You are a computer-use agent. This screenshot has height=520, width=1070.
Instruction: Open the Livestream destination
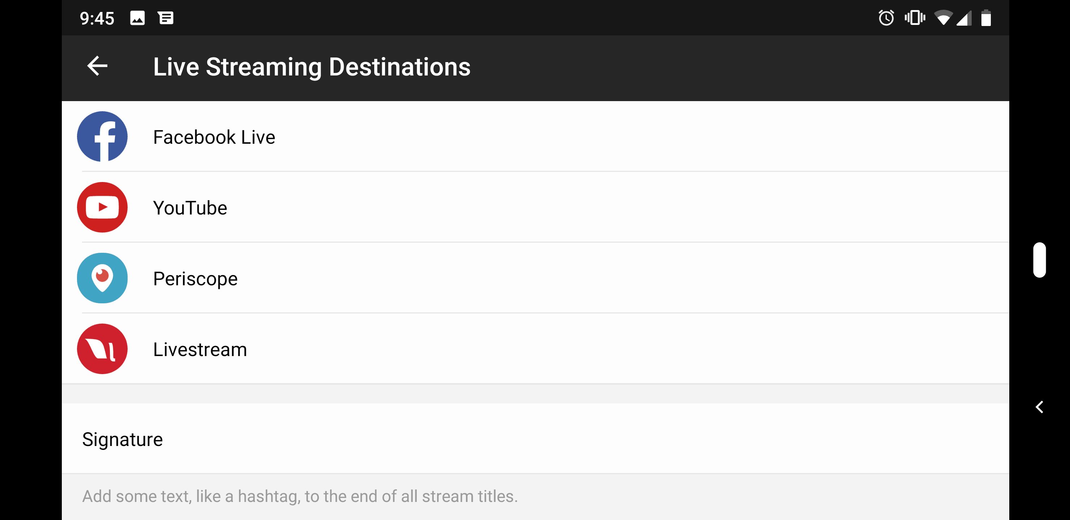click(x=200, y=350)
